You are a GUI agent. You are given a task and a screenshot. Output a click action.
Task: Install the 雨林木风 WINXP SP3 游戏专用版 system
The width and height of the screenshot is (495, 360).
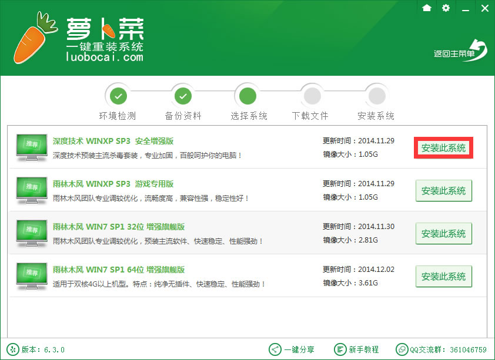pos(443,190)
